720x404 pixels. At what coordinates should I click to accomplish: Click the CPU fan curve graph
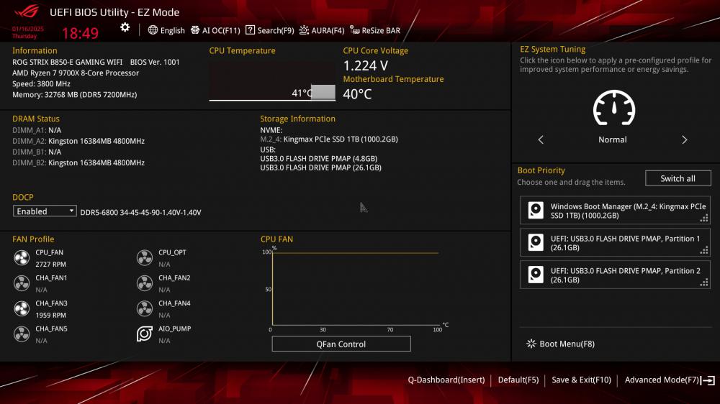pos(356,288)
